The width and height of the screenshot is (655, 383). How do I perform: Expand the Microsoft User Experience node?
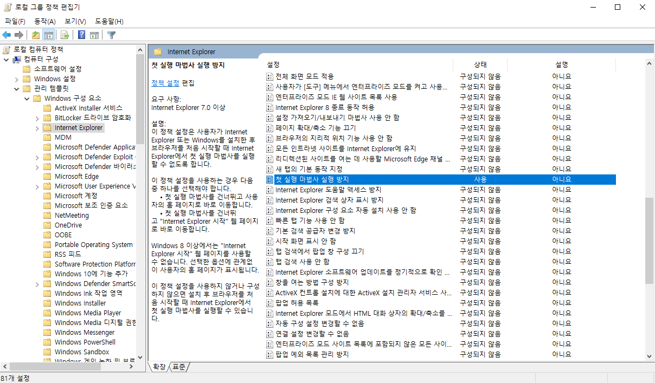click(37, 186)
